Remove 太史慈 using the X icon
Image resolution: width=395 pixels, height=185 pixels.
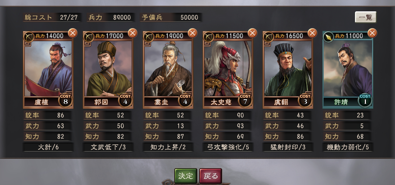click(x=252, y=33)
